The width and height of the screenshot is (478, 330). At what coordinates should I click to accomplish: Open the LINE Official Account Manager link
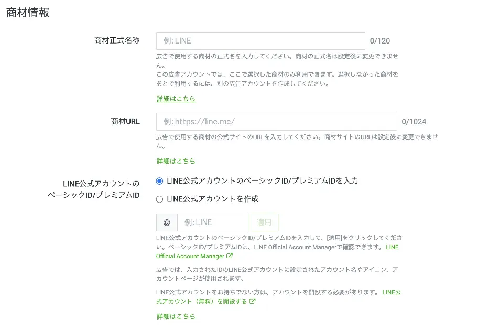[x=277, y=251]
